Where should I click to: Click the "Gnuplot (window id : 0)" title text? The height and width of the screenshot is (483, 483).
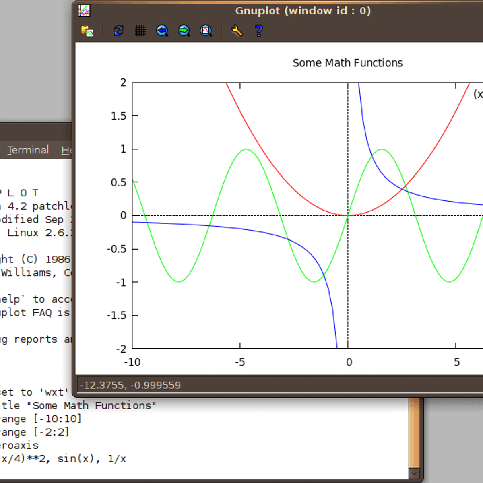303,10
